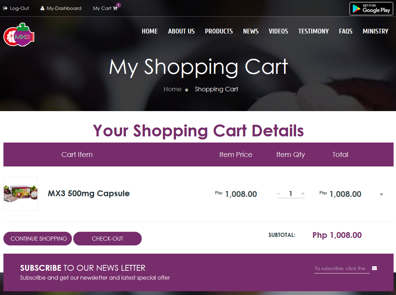Screen dimensions: 396x295
Task: Click the user profile icon
Action: [42, 8]
